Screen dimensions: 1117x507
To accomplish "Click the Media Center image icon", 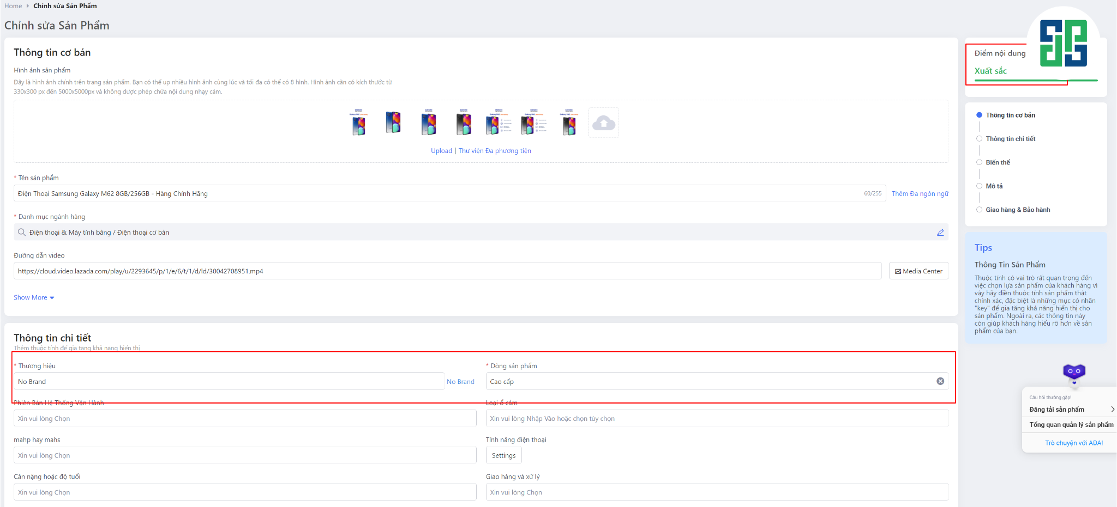I will coord(898,271).
